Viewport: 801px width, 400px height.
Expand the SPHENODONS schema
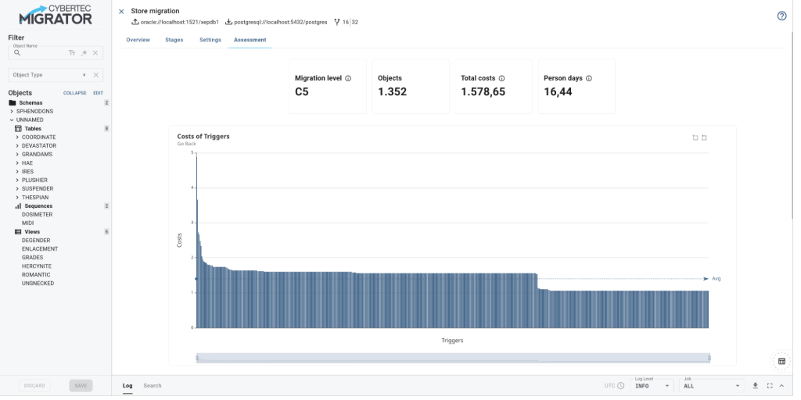click(x=12, y=112)
